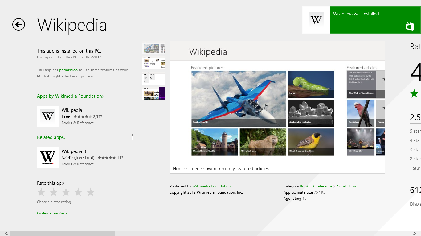Open the Non-fiction subcategory
Viewport: 421px width, 236px height.
point(346,186)
